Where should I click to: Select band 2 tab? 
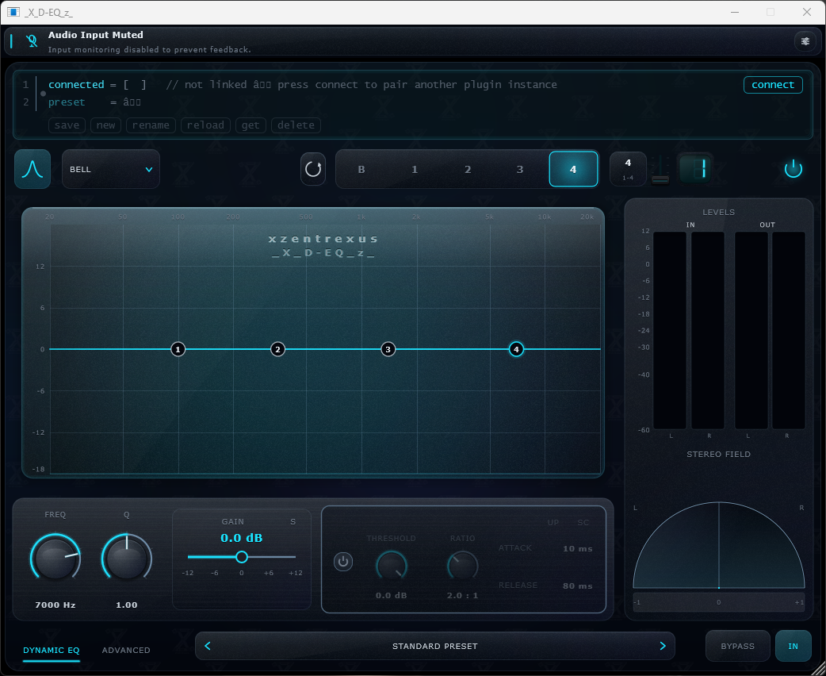tap(468, 169)
